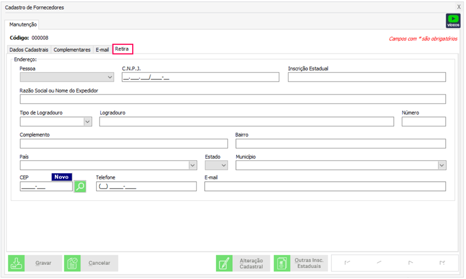Click the Gravar button label
The width and height of the screenshot is (466, 279).
[x=43, y=263]
